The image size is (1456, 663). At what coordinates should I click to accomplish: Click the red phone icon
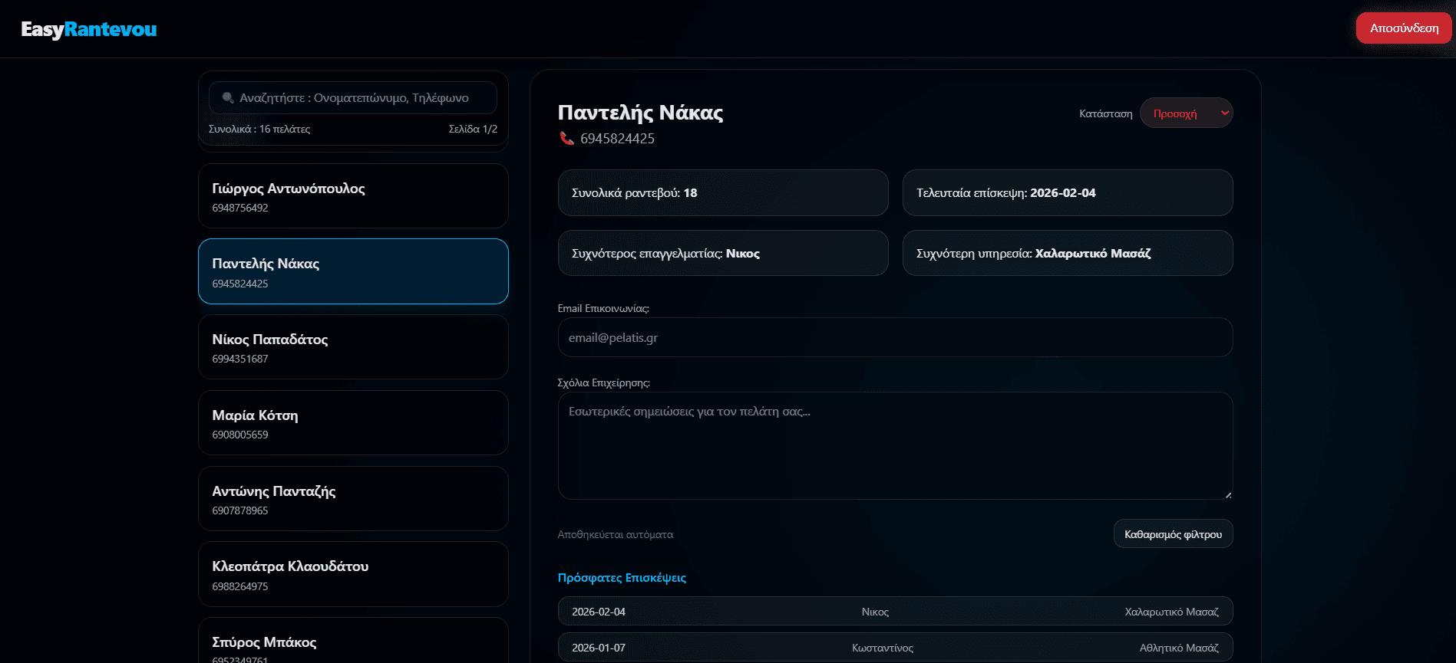click(566, 139)
